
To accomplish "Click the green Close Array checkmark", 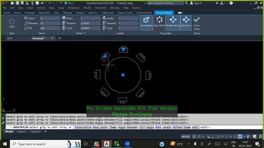I will (x=196, y=20).
